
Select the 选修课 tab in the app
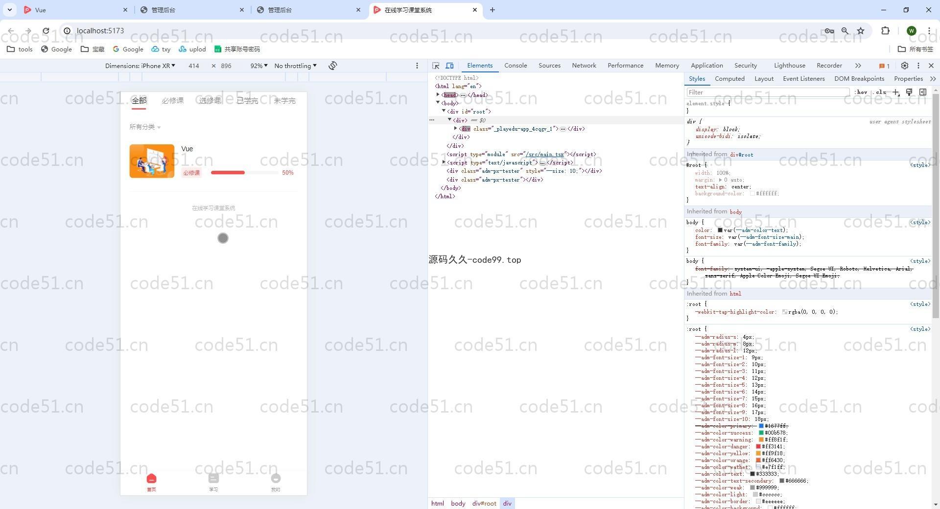tap(210, 101)
